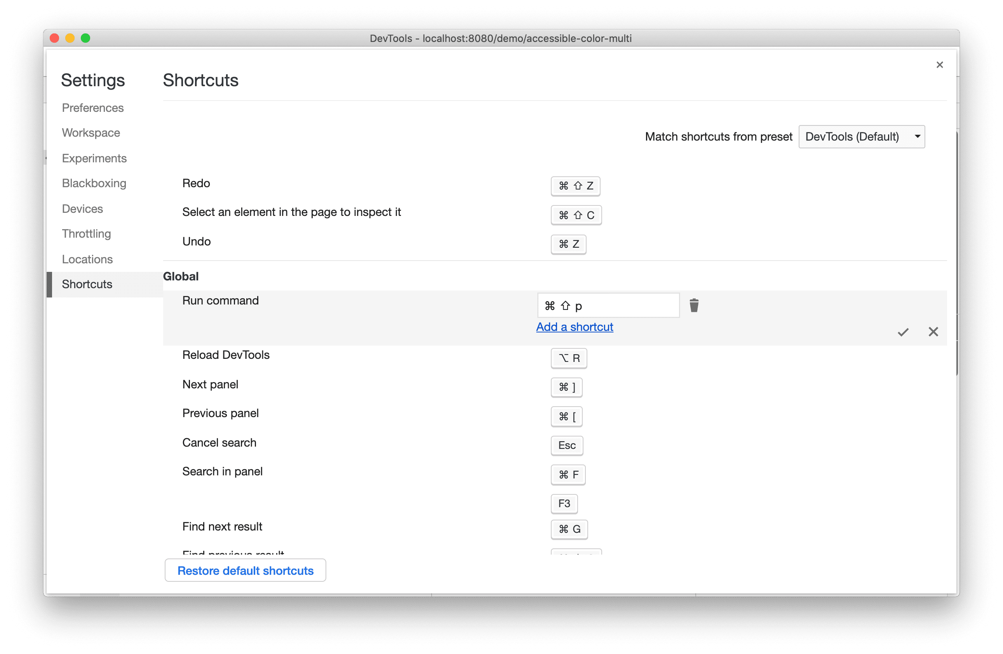Viewport: 1003px width, 654px height.
Task: Click the close X icon top right
Action: pyautogui.click(x=939, y=65)
